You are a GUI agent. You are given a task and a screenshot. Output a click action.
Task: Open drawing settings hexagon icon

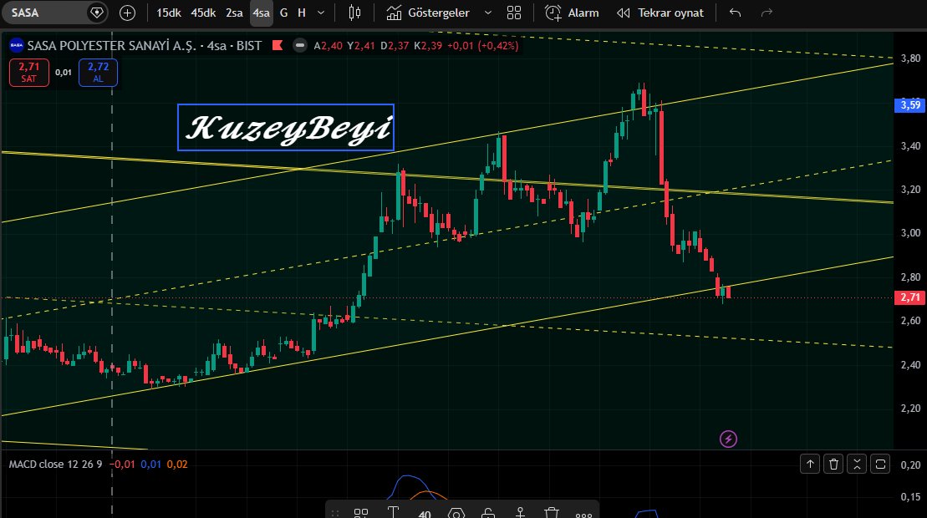[x=456, y=513]
